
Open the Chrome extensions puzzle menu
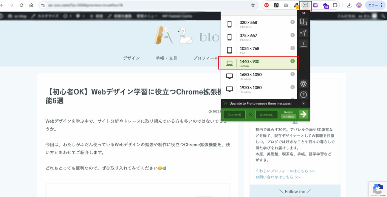[335, 5]
